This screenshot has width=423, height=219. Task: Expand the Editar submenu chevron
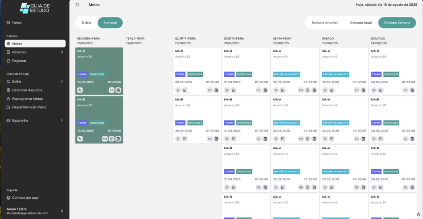tap(62, 82)
